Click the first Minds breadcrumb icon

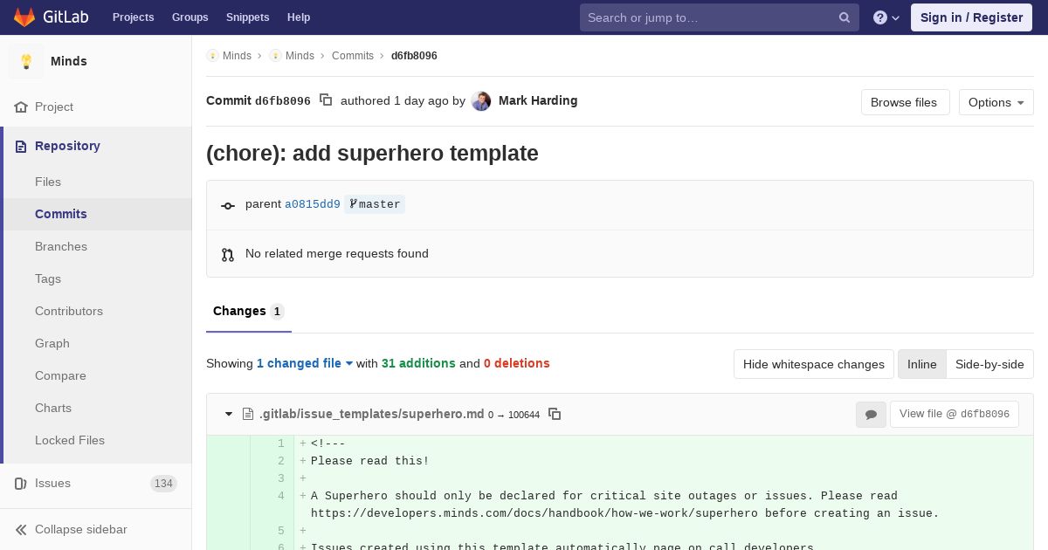tap(212, 56)
